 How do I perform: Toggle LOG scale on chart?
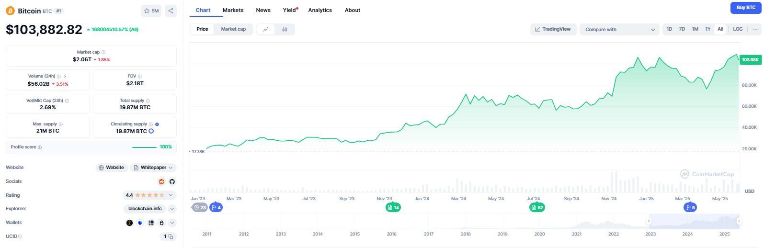pos(738,29)
